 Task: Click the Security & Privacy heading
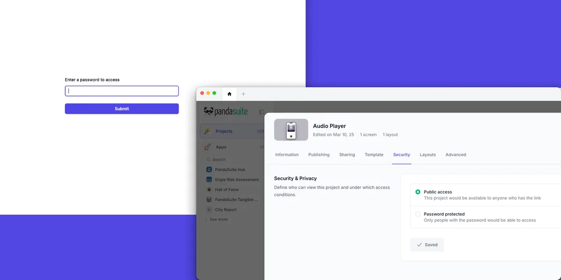point(295,178)
